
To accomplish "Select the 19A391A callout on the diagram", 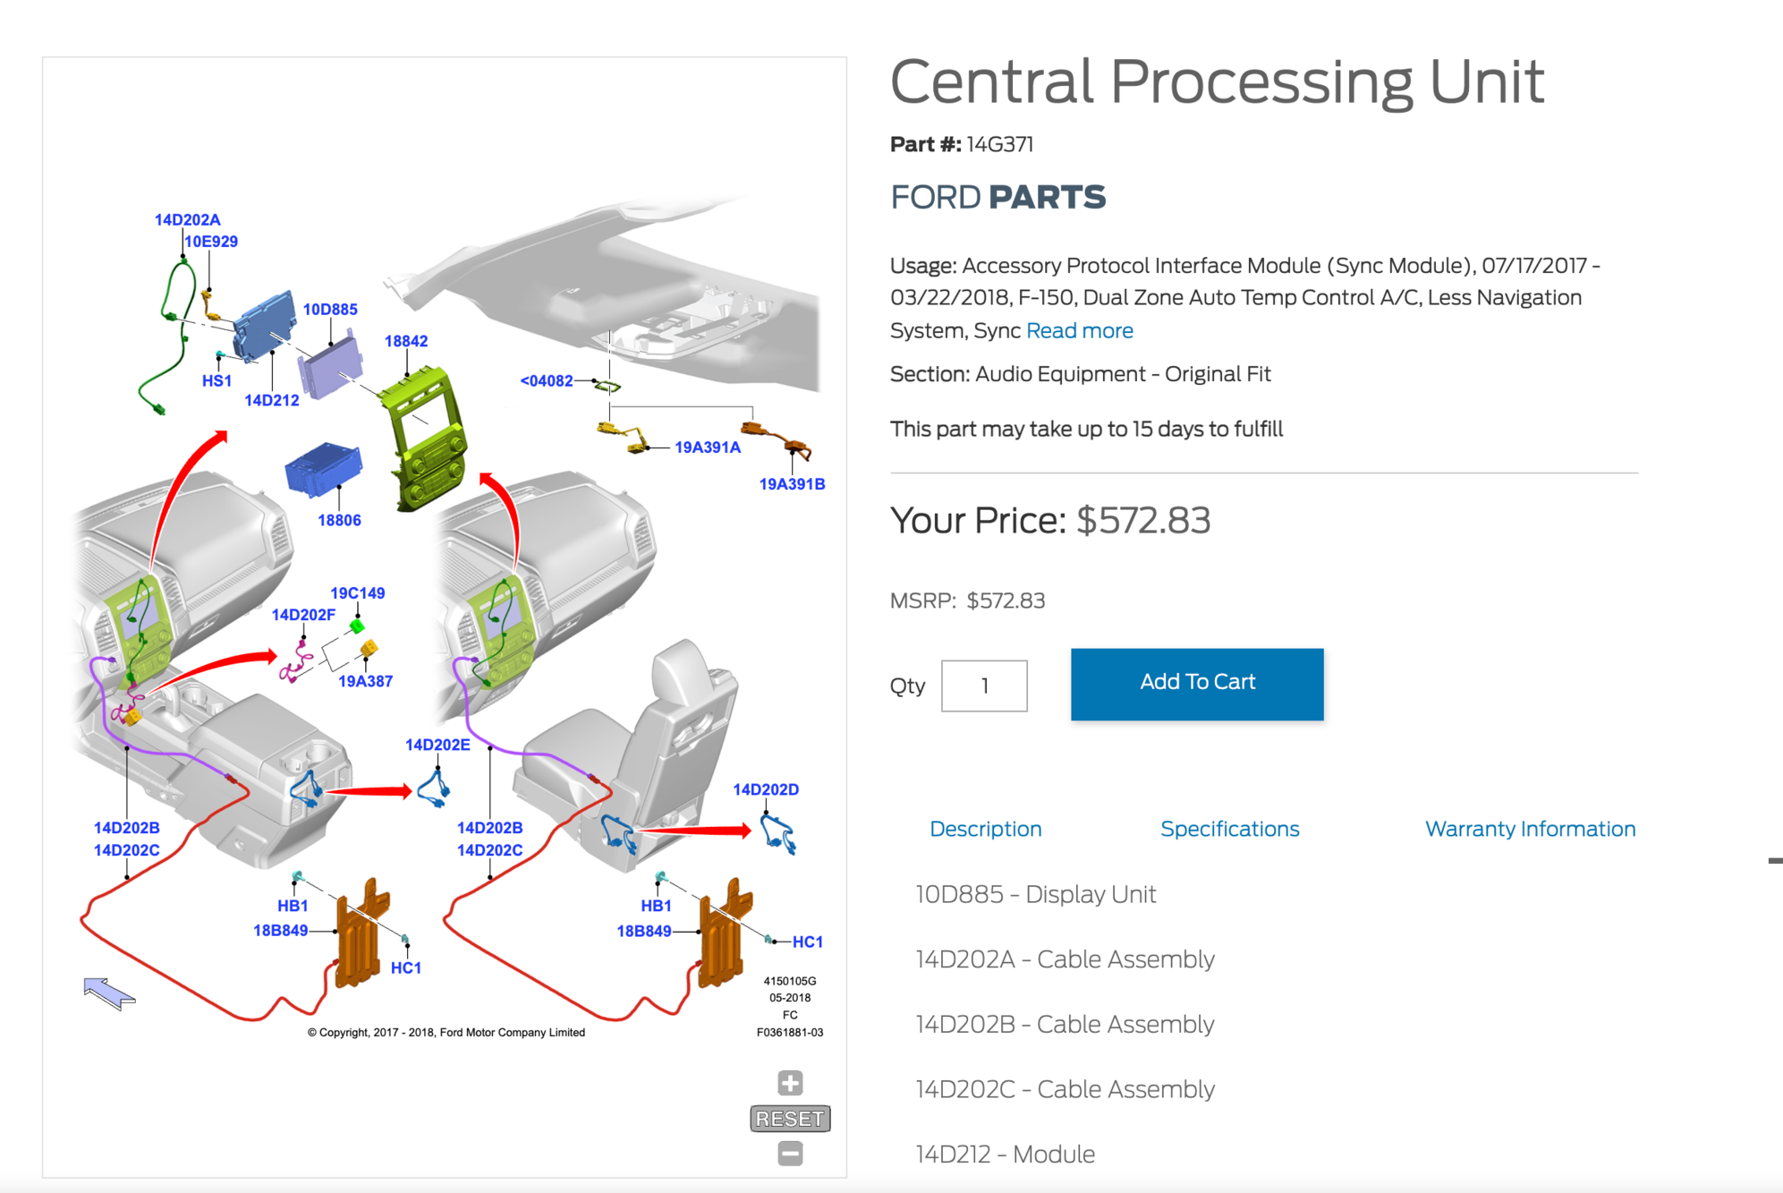I will click(x=707, y=447).
